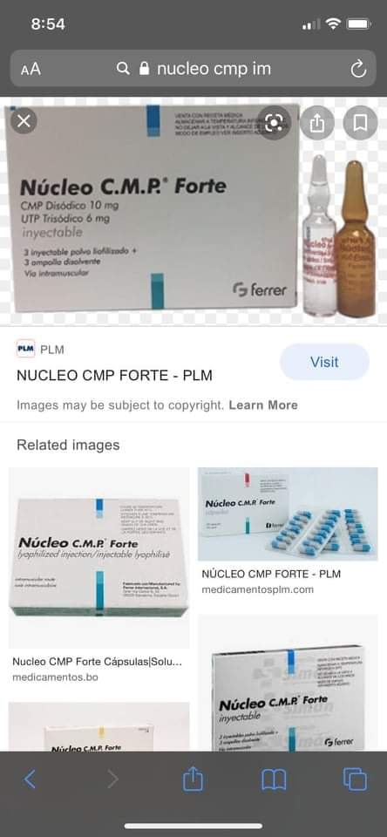Viewport: 387px width, 837px height.
Task: Tap the Visit button
Action: (x=324, y=362)
